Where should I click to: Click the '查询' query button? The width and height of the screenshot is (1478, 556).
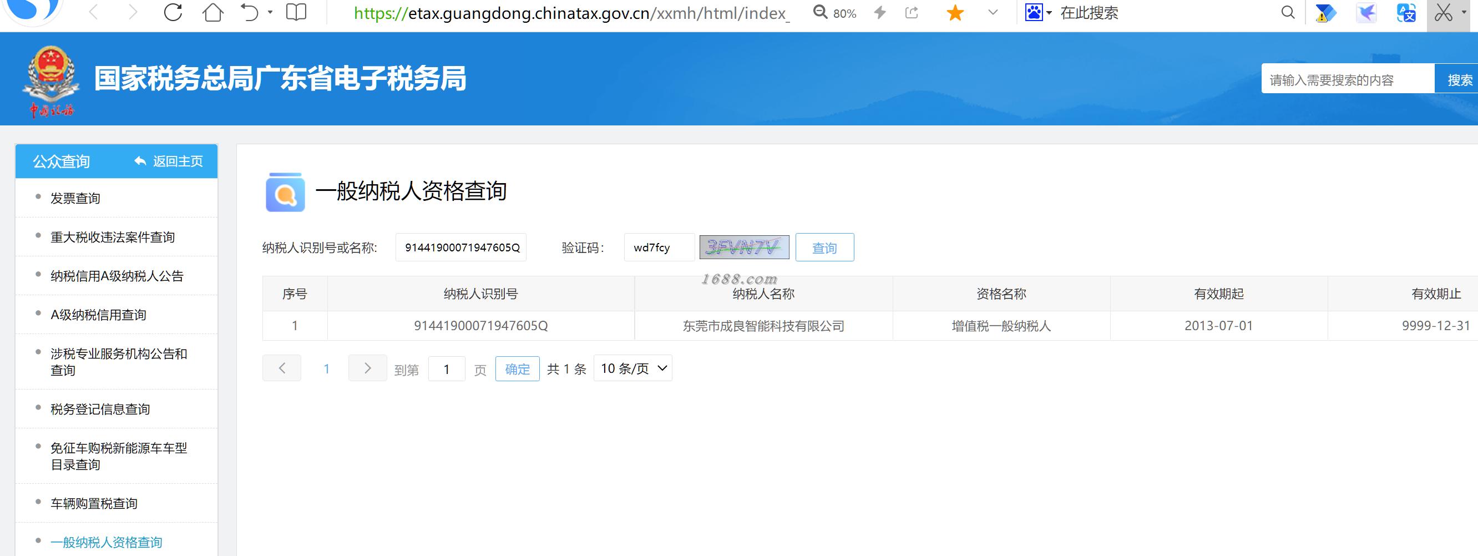[x=824, y=247]
